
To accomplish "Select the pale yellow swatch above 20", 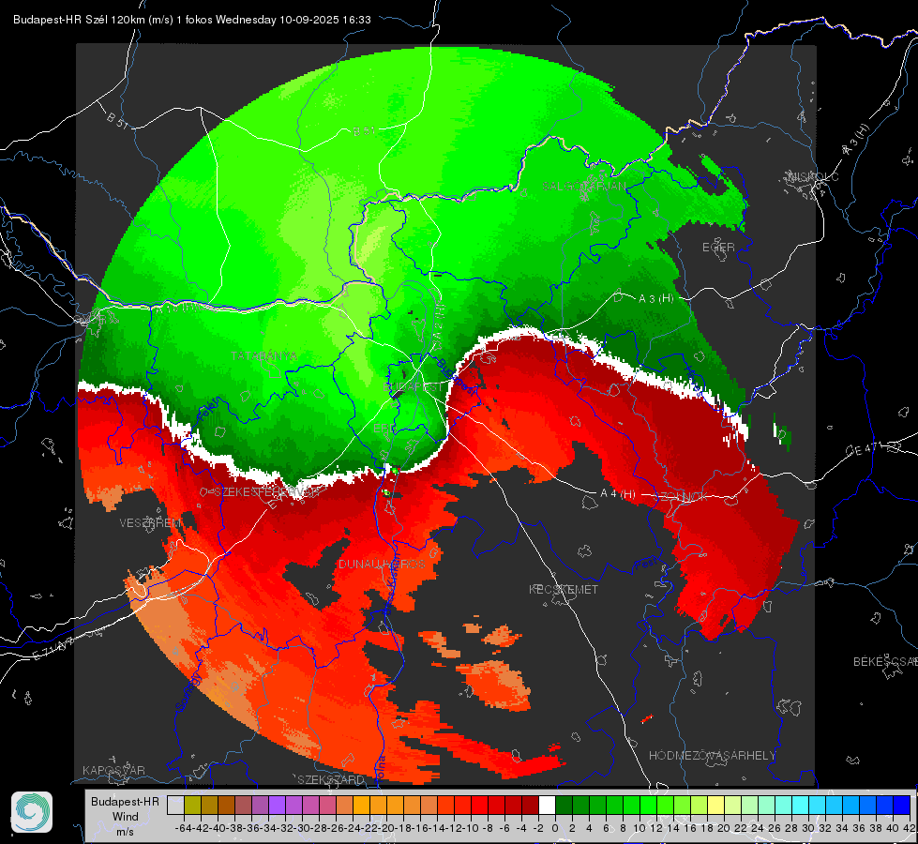I will coord(716,806).
